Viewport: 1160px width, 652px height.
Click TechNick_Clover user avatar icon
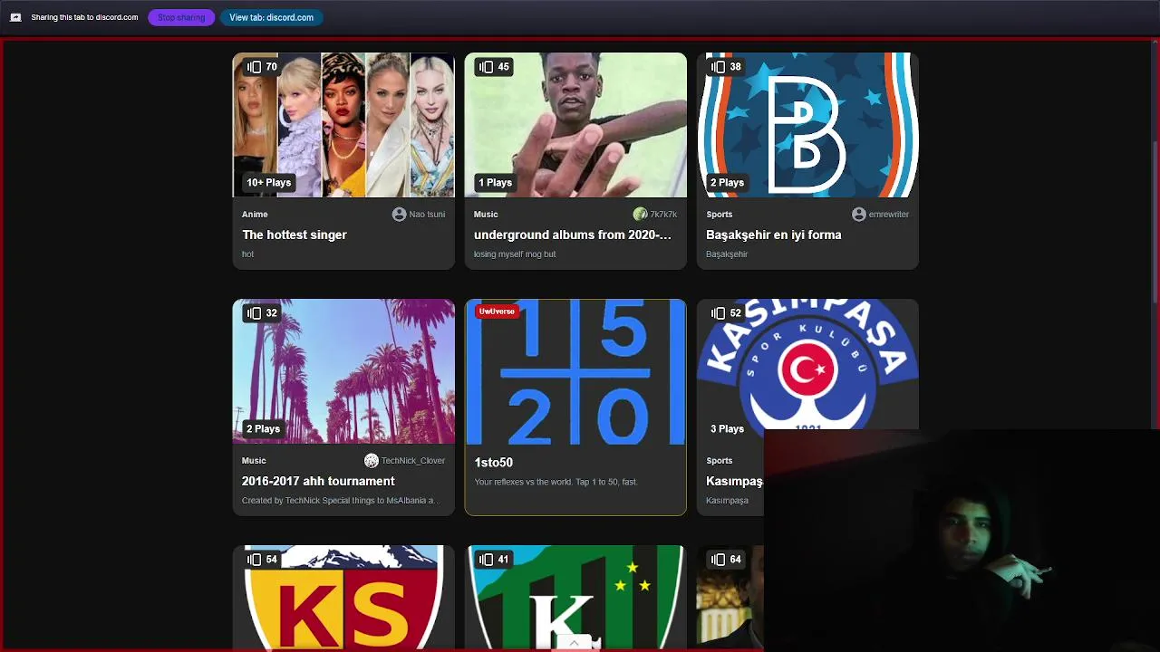coord(372,461)
